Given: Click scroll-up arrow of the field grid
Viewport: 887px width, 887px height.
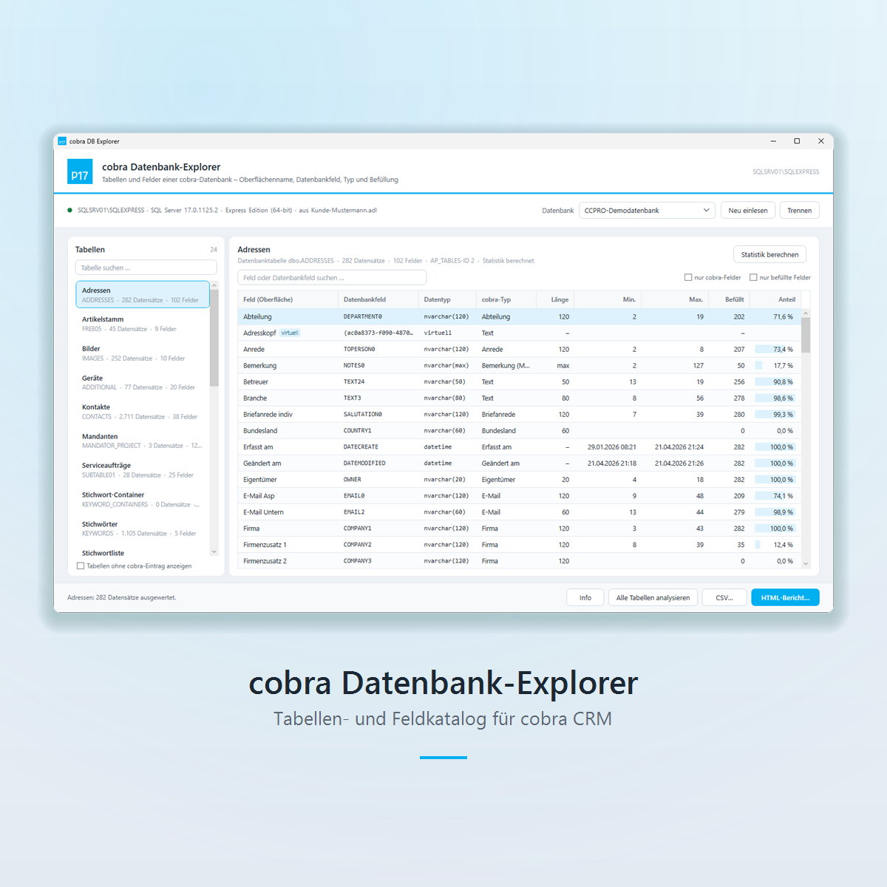Looking at the screenshot, I should tap(806, 313).
